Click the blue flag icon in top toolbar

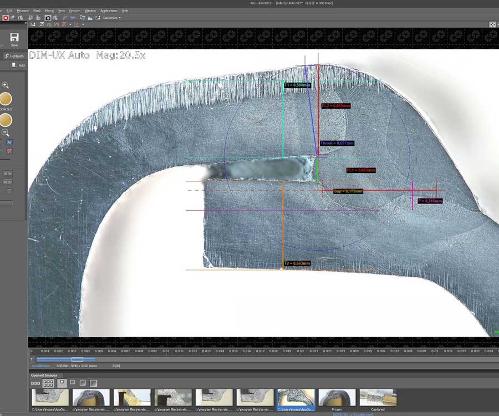(30, 18)
